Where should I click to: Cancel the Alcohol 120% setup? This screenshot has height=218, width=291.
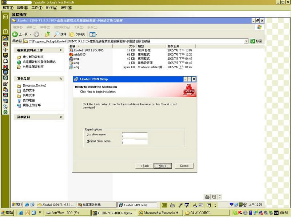pyautogui.click(x=184, y=166)
